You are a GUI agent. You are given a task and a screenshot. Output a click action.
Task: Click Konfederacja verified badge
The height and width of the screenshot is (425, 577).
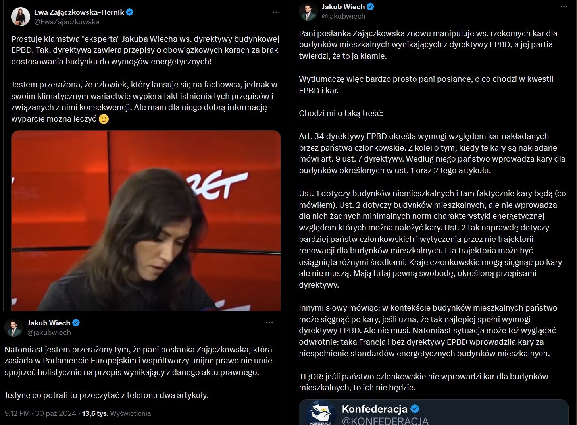pyautogui.click(x=415, y=409)
